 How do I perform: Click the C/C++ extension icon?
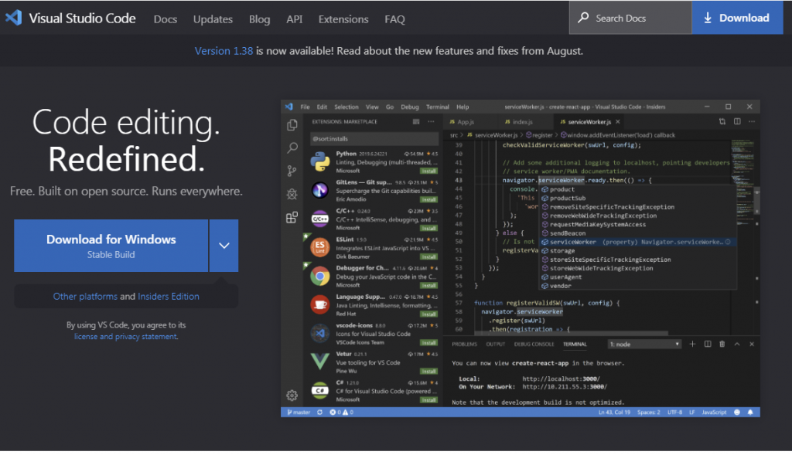click(319, 219)
